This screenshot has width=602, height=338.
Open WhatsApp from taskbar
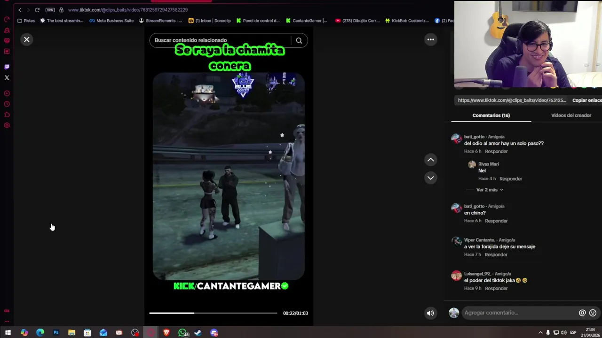pyautogui.click(x=182, y=333)
